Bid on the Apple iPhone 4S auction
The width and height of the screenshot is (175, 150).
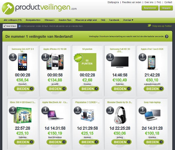(57, 89)
